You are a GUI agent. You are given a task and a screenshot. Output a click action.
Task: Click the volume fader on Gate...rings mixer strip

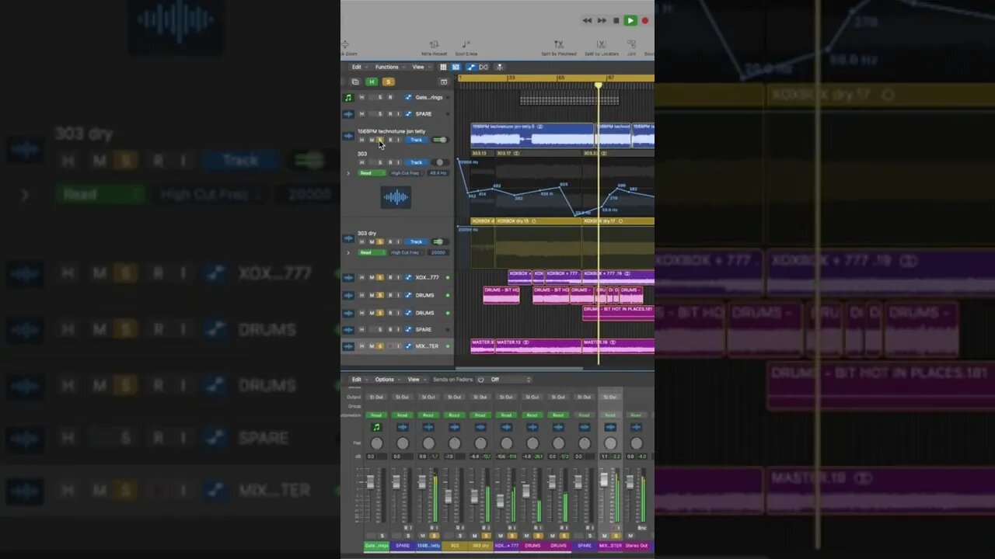click(370, 482)
